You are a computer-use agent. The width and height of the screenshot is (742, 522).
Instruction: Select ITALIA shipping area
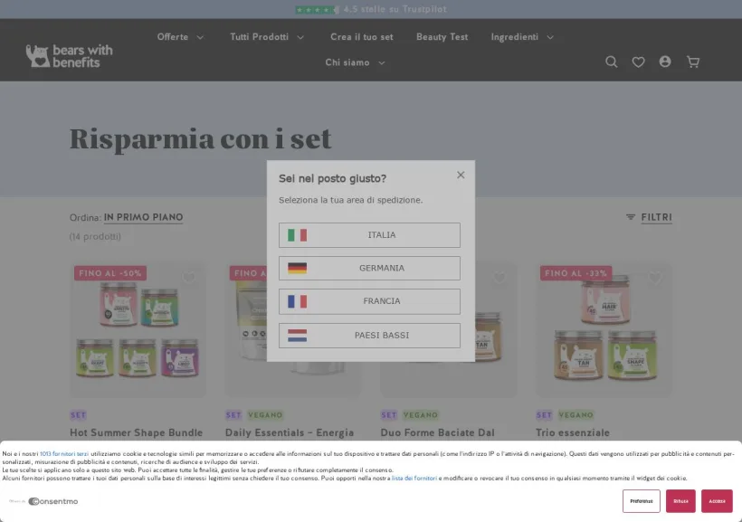369,235
